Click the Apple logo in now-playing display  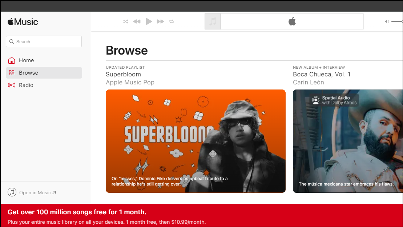click(292, 21)
